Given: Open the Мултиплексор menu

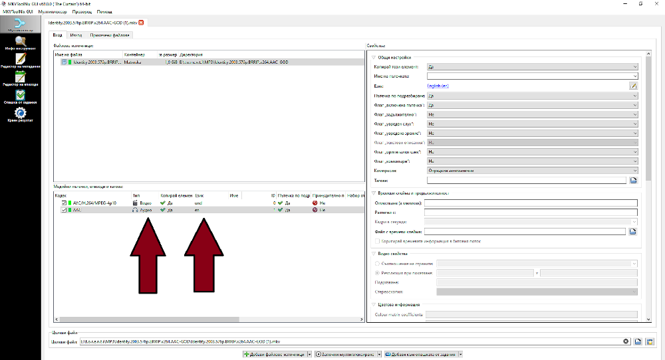Looking at the screenshot, I should point(53,12).
